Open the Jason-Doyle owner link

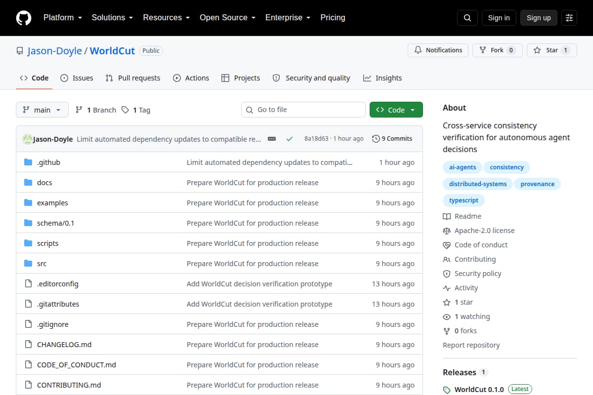[x=55, y=51]
